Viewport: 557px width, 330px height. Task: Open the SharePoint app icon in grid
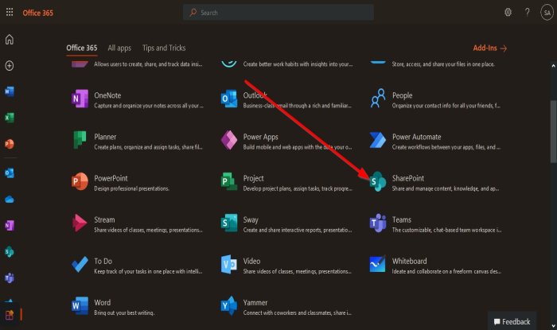378,181
